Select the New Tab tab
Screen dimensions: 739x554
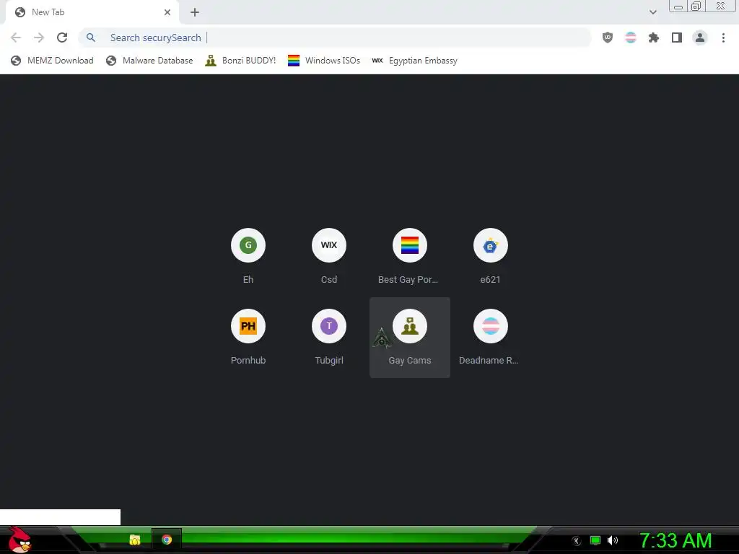point(92,12)
